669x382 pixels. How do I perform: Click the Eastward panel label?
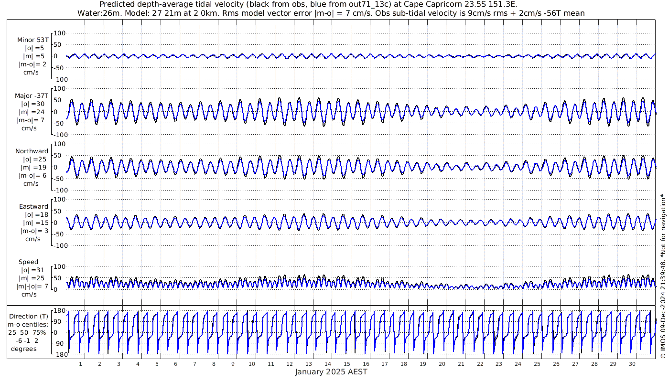click(x=33, y=207)
